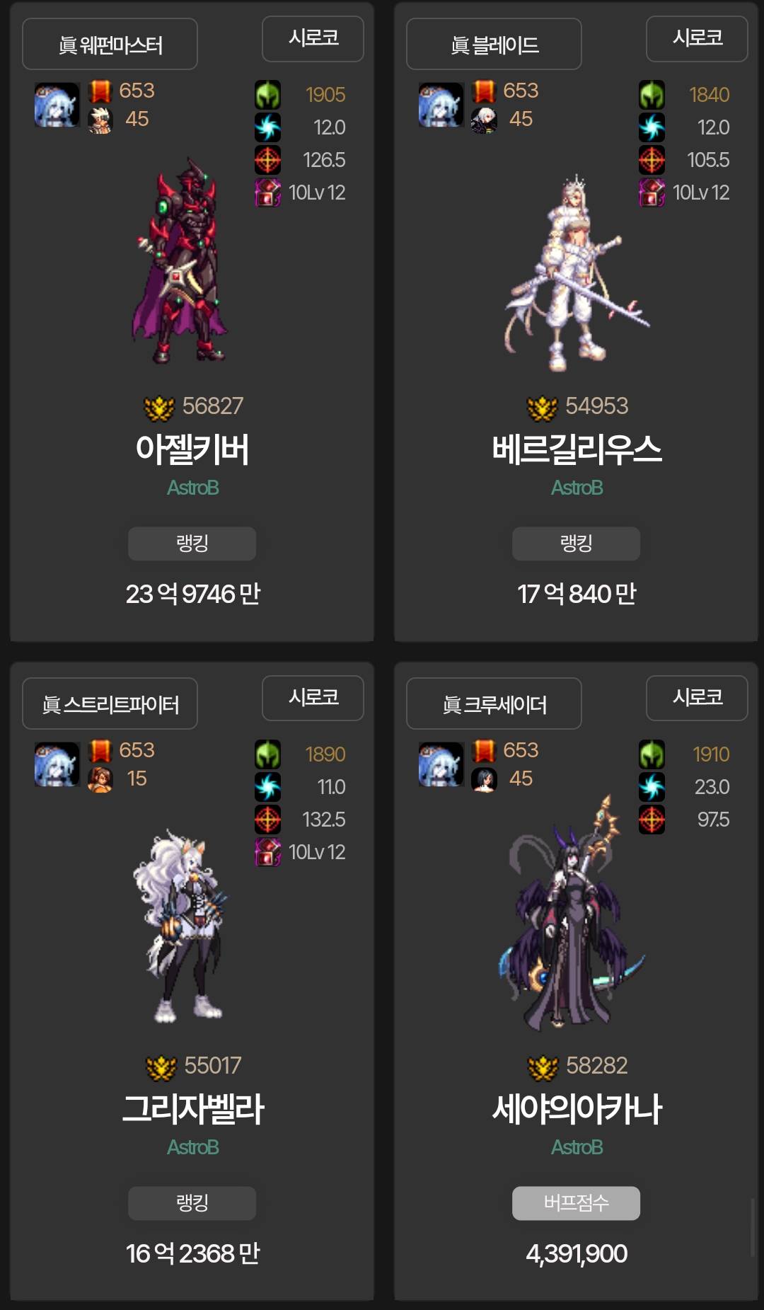Click the 버프점수 button under 세야의아카나

(x=576, y=1203)
